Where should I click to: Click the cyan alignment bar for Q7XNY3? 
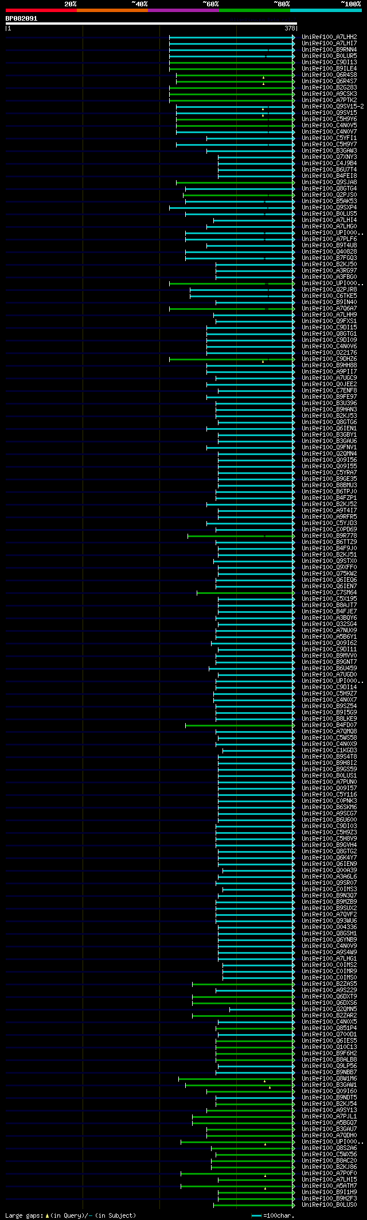click(255, 157)
